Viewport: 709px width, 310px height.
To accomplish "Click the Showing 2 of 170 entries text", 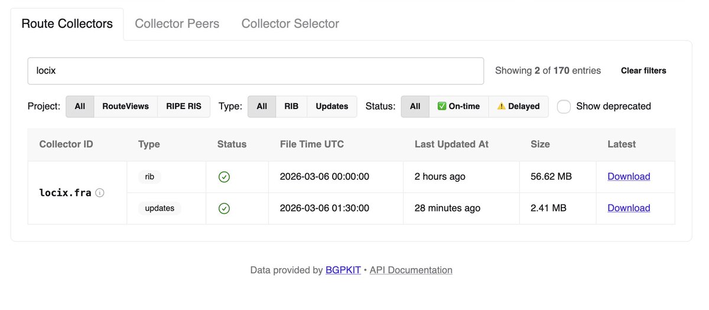I will (548, 71).
